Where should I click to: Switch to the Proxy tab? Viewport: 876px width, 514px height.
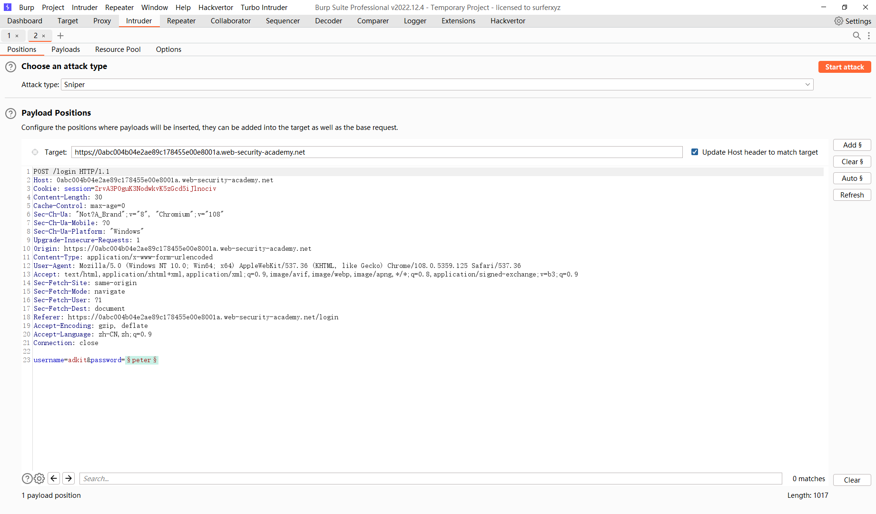pos(102,21)
